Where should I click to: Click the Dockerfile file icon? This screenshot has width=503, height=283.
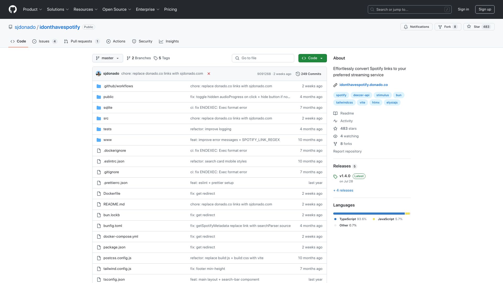click(99, 194)
